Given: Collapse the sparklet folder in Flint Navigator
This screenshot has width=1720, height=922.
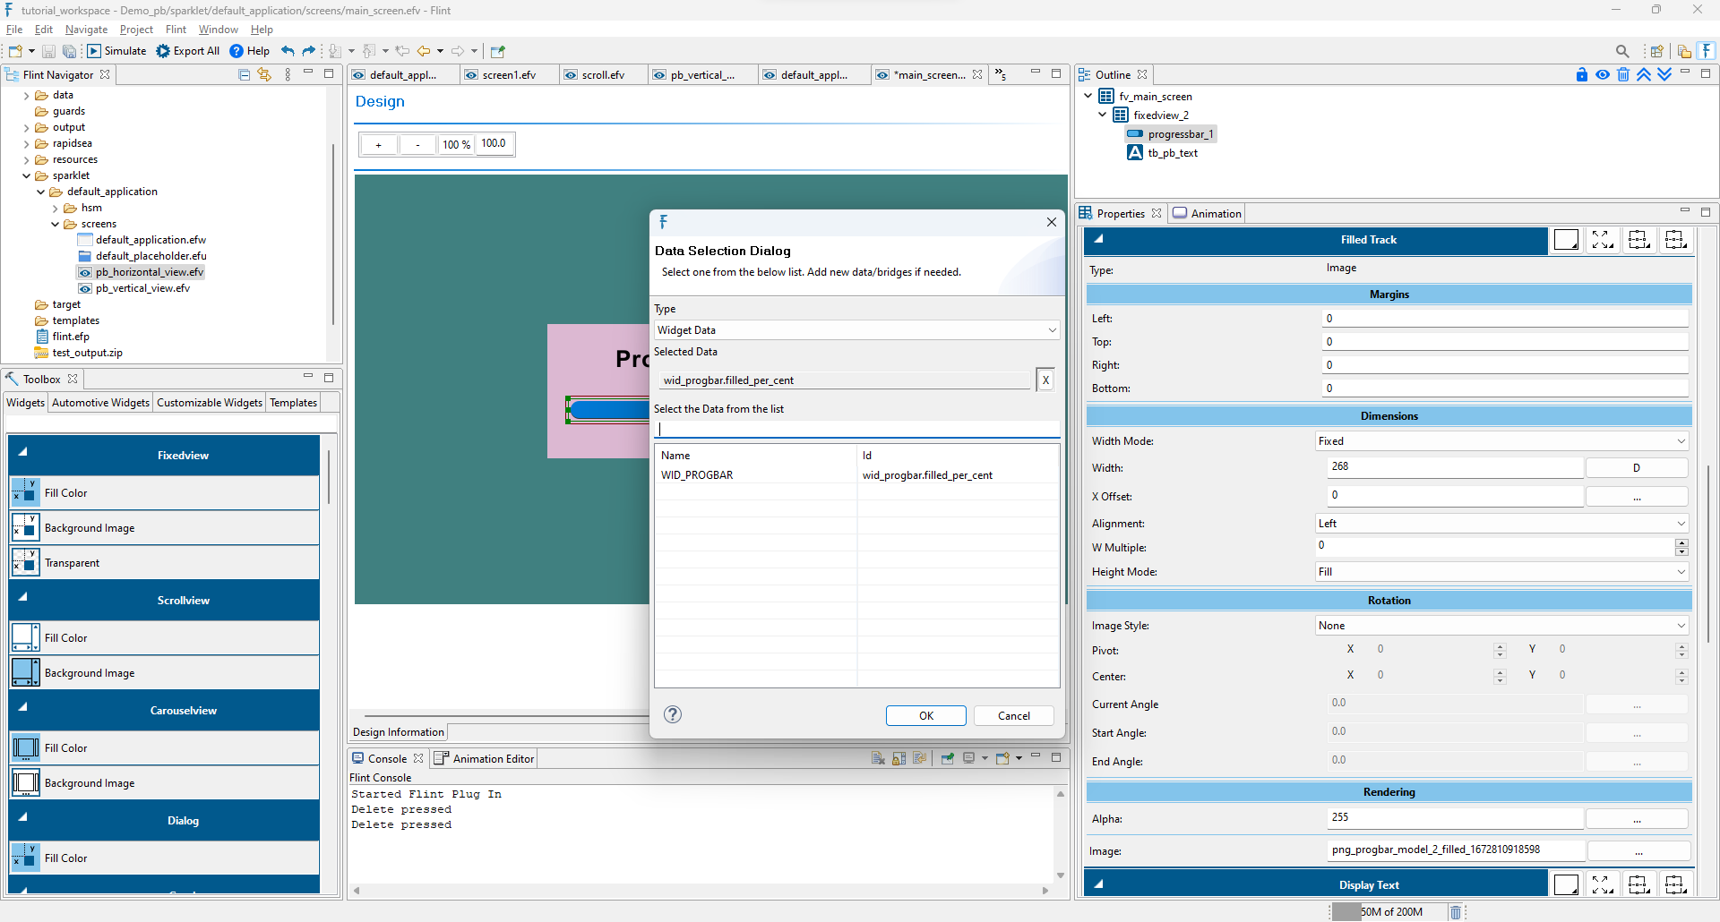Looking at the screenshot, I should 26,176.
